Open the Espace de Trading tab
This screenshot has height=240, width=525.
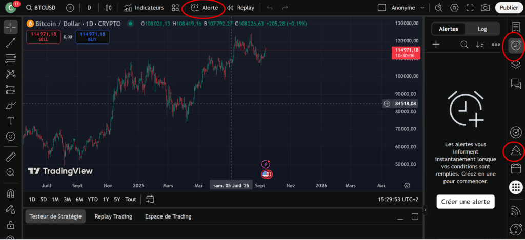click(x=168, y=216)
